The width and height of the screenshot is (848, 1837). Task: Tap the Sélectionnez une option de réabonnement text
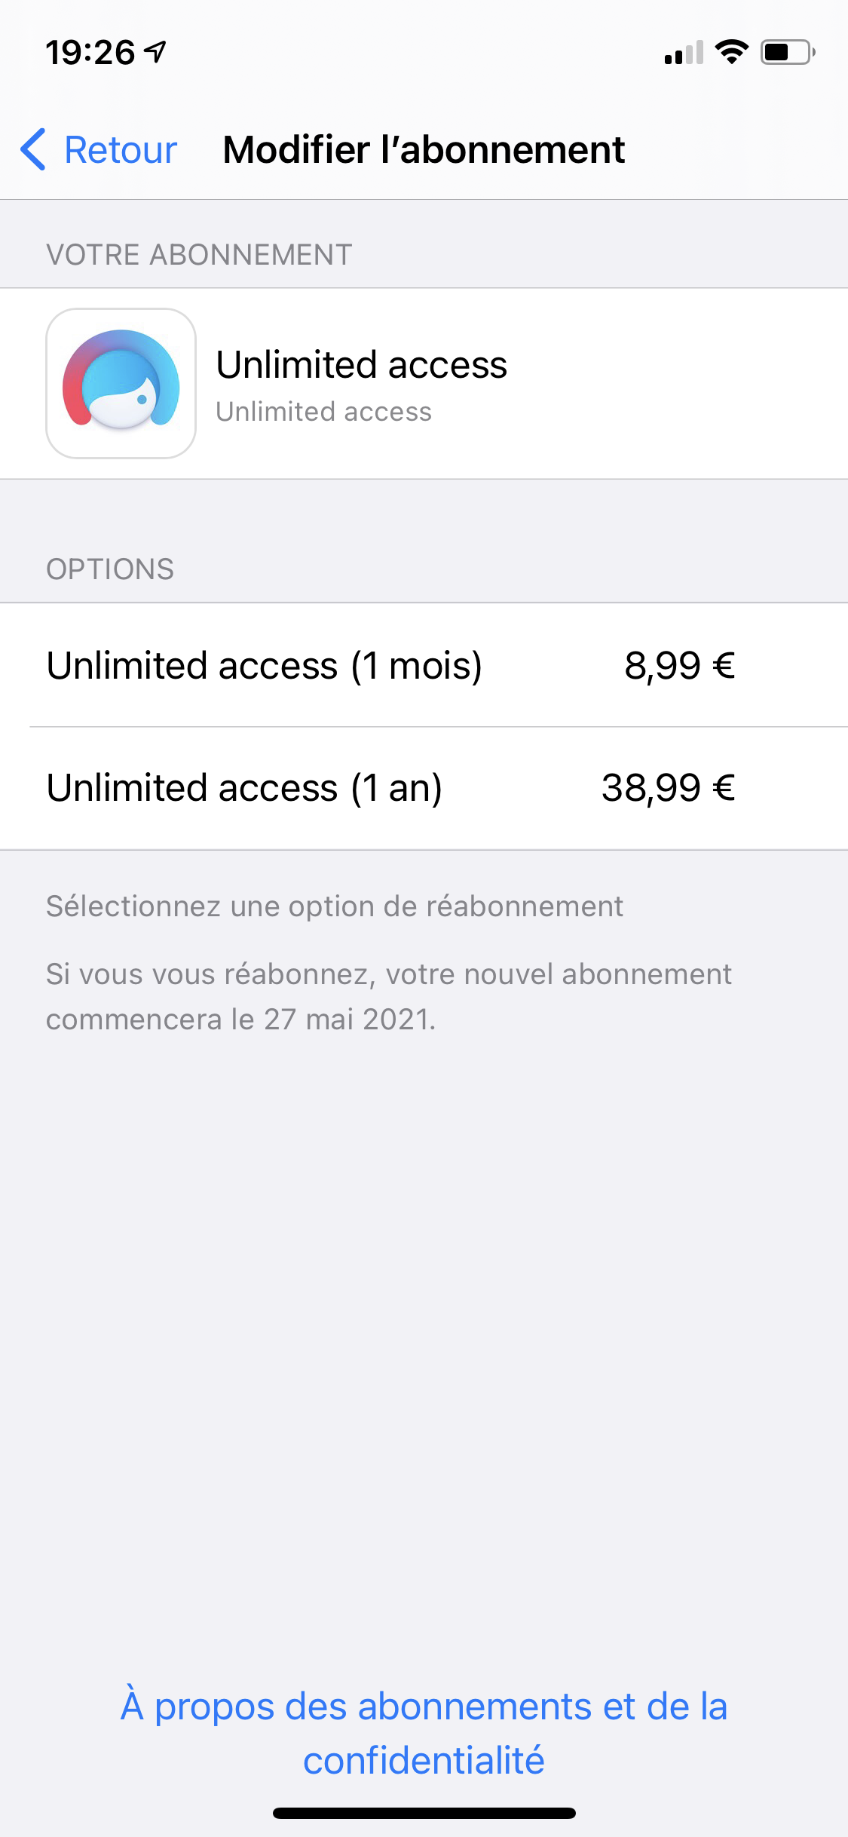pyautogui.click(x=335, y=906)
